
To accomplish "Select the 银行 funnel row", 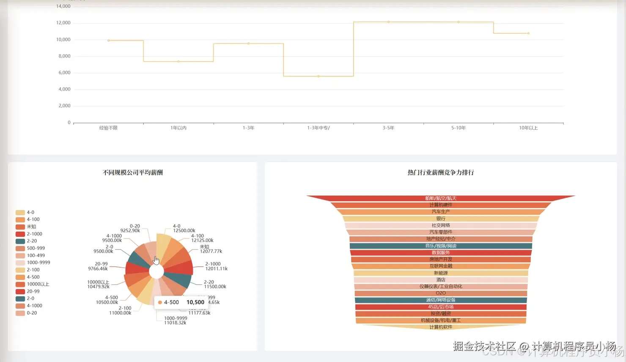I will (x=441, y=218).
